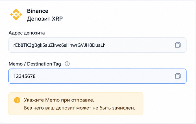Click the Memo / Destination Tag label

click(x=35, y=64)
